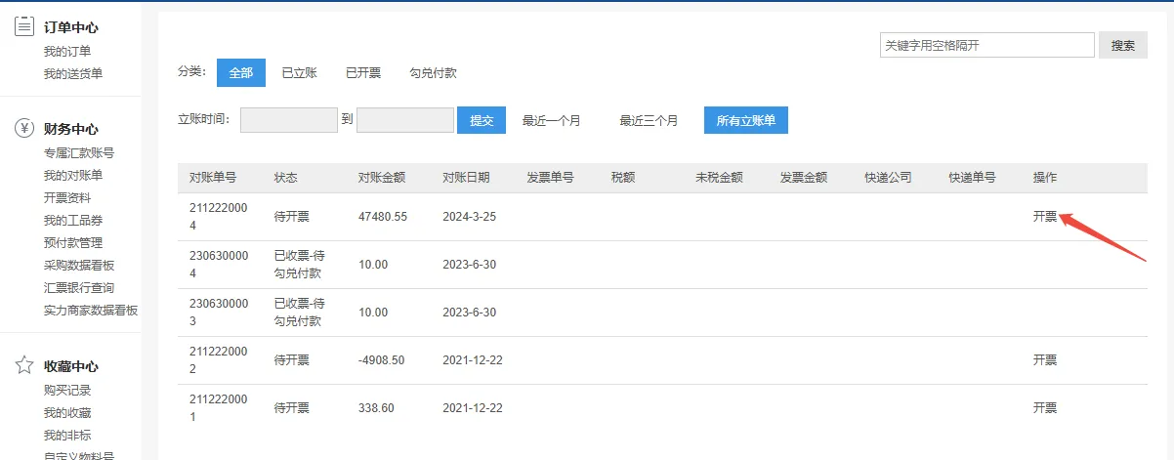
Task: Click the start date field for 立账时间
Action: (288, 120)
